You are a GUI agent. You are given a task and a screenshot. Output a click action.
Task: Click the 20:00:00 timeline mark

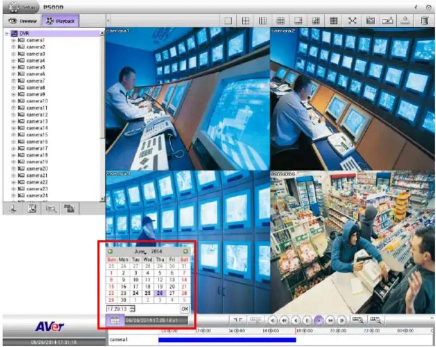(338, 331)
